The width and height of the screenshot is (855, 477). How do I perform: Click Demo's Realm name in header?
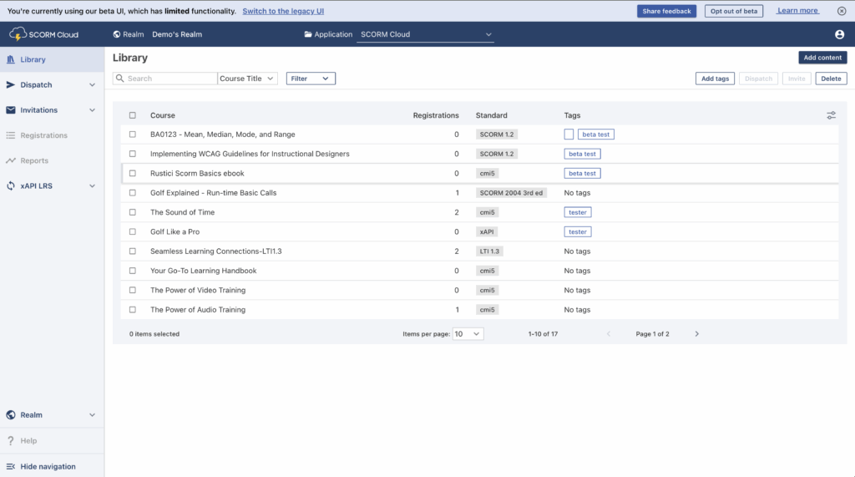point(177,34)
